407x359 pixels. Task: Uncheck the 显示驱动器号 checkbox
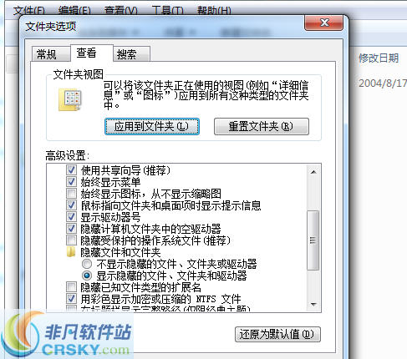pos(71,217)
